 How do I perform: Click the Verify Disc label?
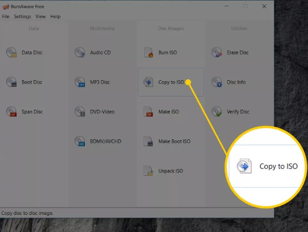coord(238,112)
